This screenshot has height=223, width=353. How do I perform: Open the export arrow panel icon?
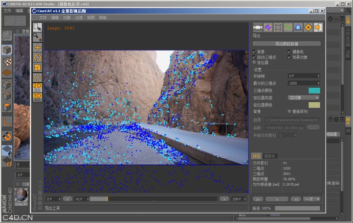click(x=318, y=28)
